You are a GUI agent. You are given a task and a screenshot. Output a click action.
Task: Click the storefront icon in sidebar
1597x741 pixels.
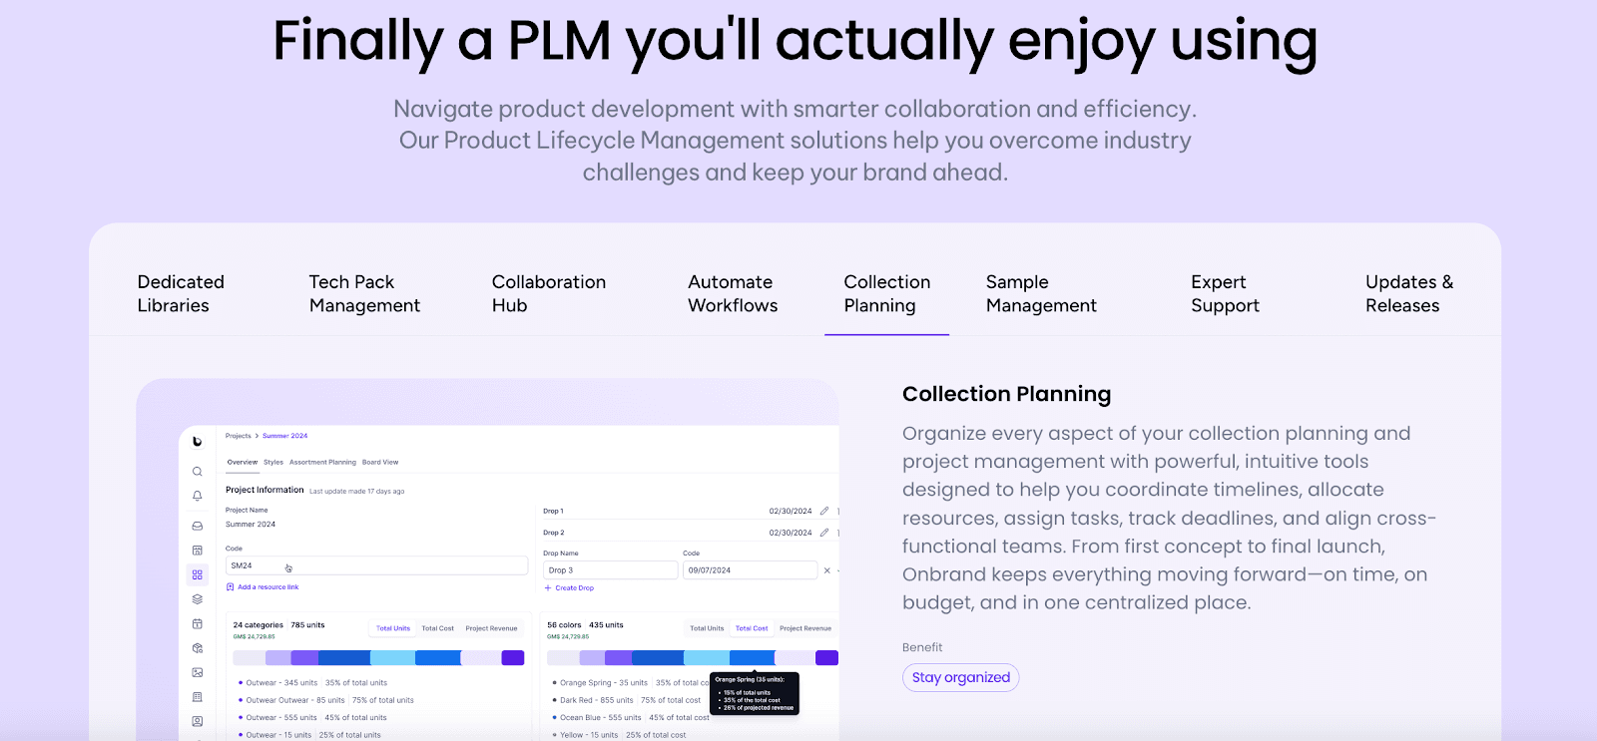(197, 551)
